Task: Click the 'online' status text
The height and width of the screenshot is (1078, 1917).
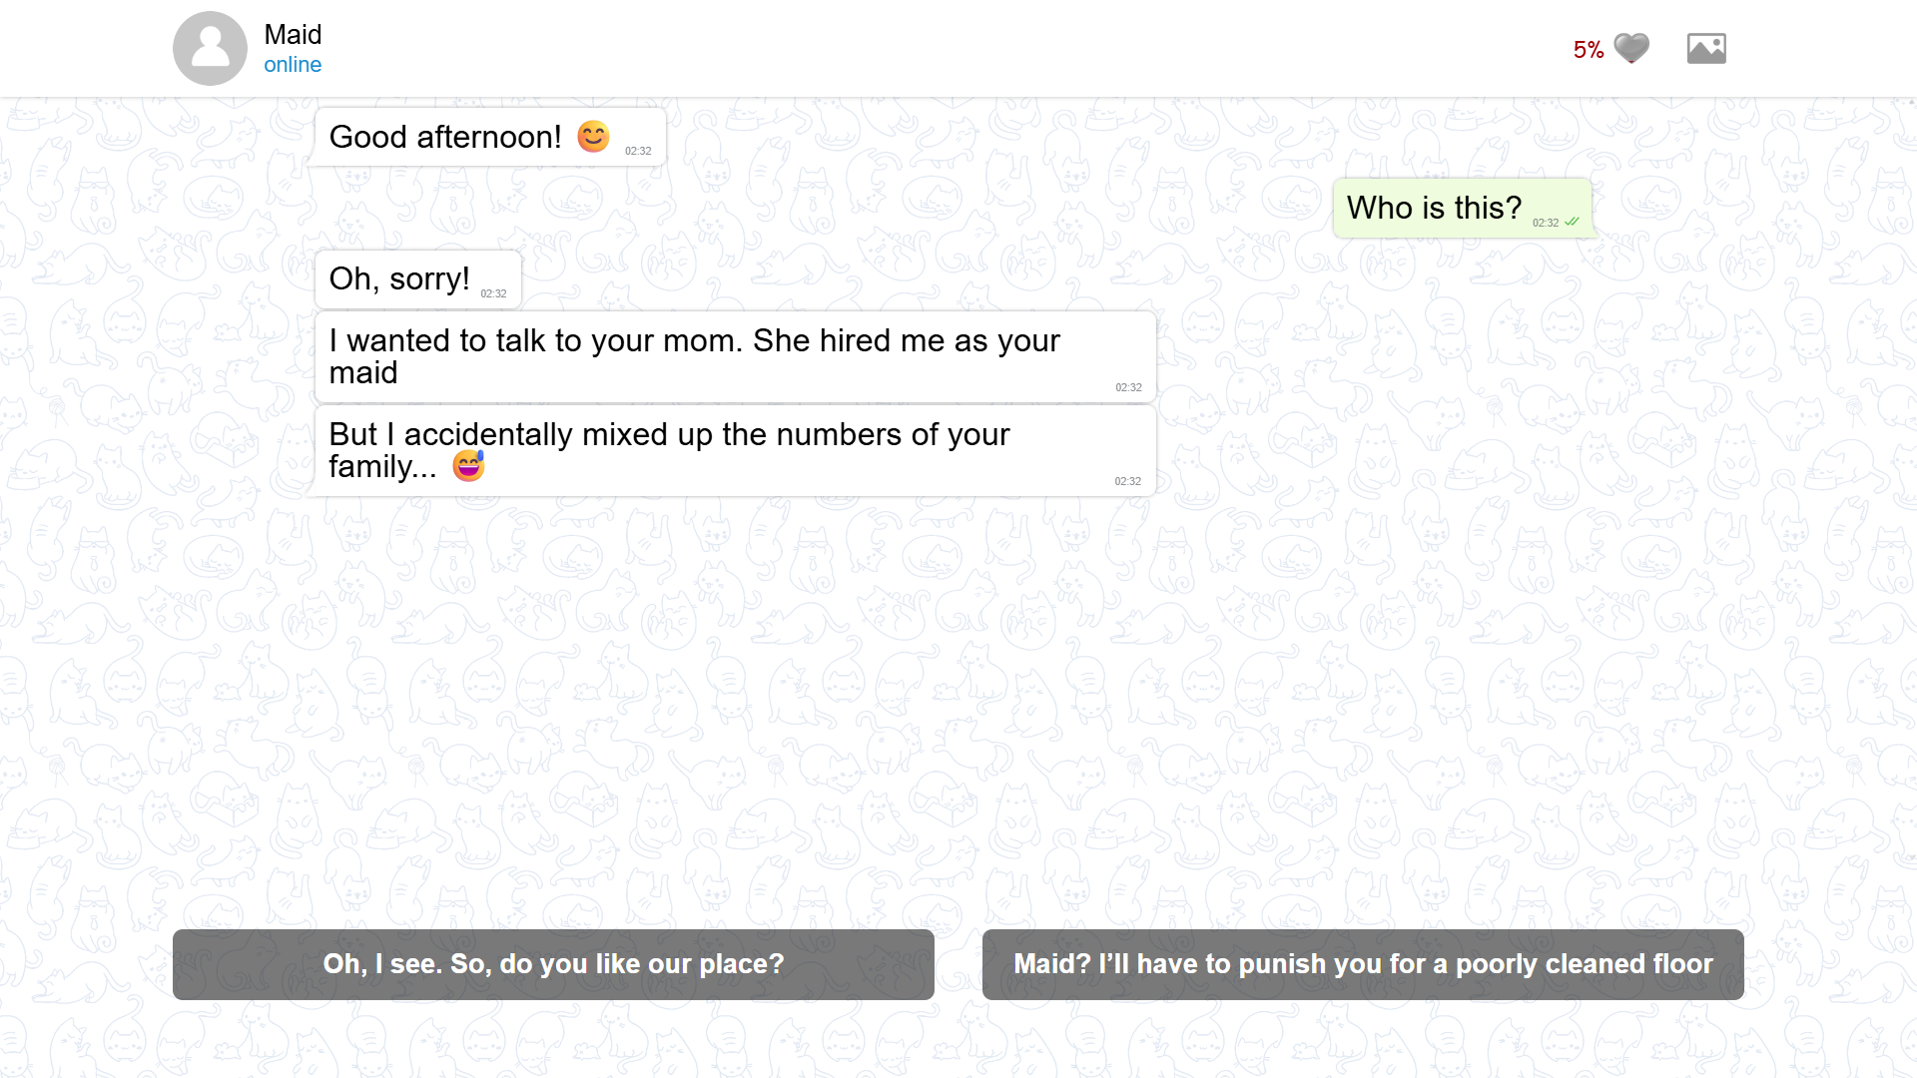Action: click(292, 64)
